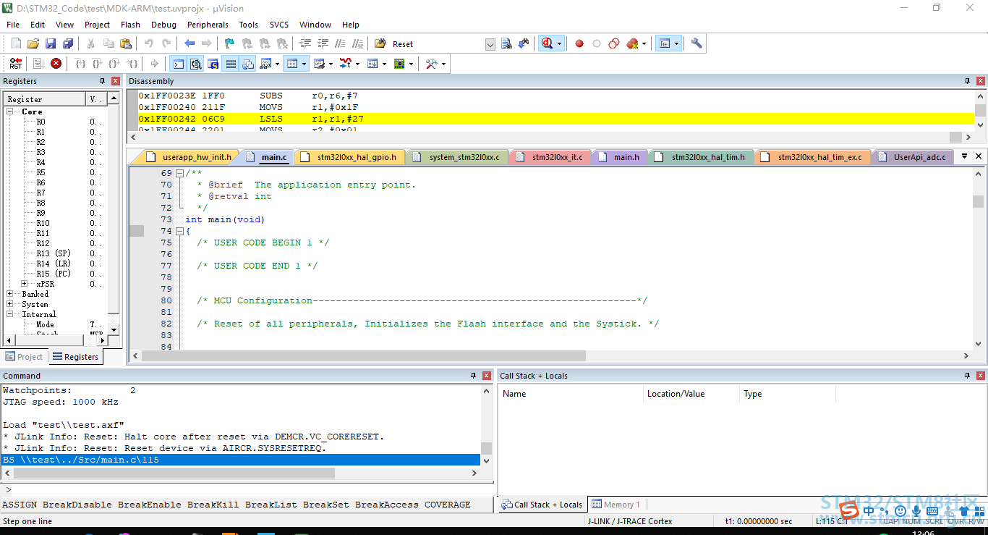Click Step Into braces icon
Image resolution: width=988 pixels, height=535 pixels.
pyautogui.click(x=80, y=64)
